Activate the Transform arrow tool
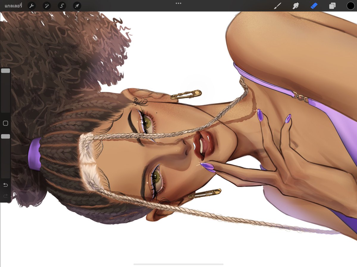 pos(77,6)
